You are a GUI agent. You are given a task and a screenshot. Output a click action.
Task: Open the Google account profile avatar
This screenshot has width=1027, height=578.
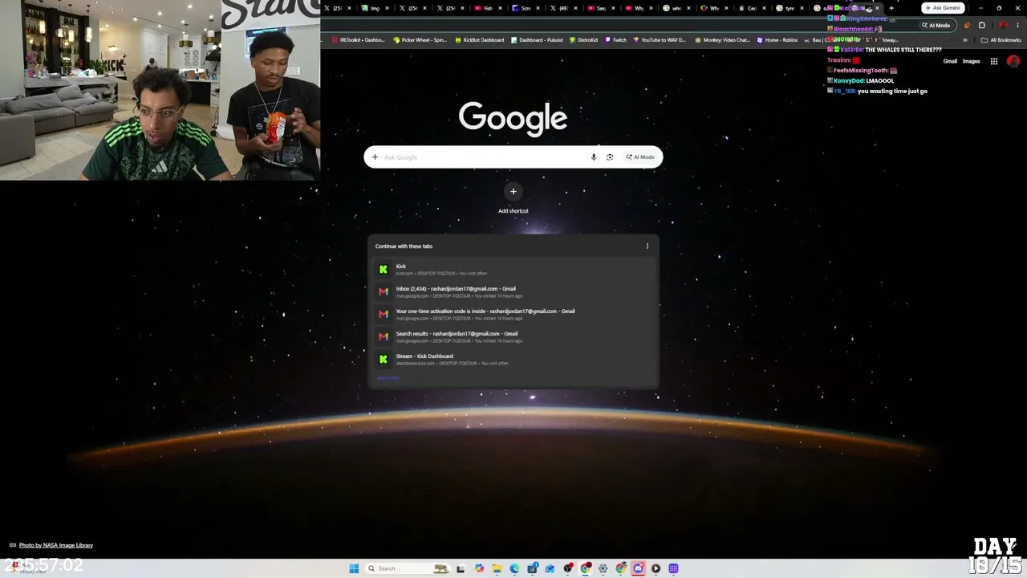pos(1013,61)
